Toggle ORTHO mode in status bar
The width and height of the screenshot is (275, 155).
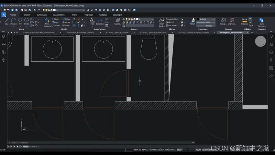pos(191,150)
